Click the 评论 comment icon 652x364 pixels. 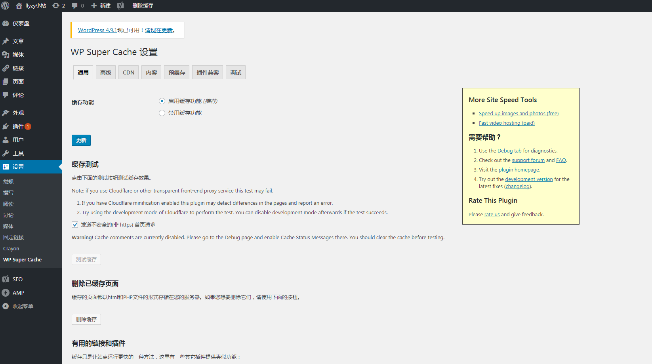click(6, 95)
